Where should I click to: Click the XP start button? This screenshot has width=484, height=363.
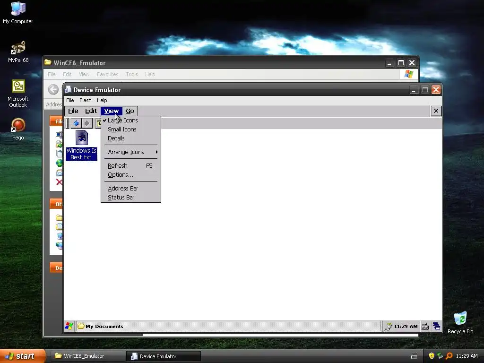click(x=23, y=356)
